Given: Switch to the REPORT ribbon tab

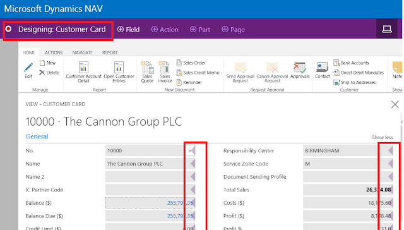Looking at the screenshot, I should point(110,52).
